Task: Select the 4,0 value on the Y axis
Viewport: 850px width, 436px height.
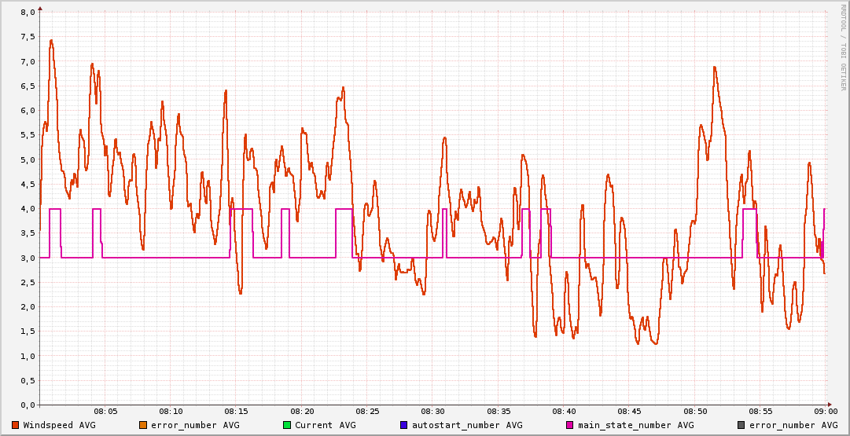Action: click(x=27, y=209)
